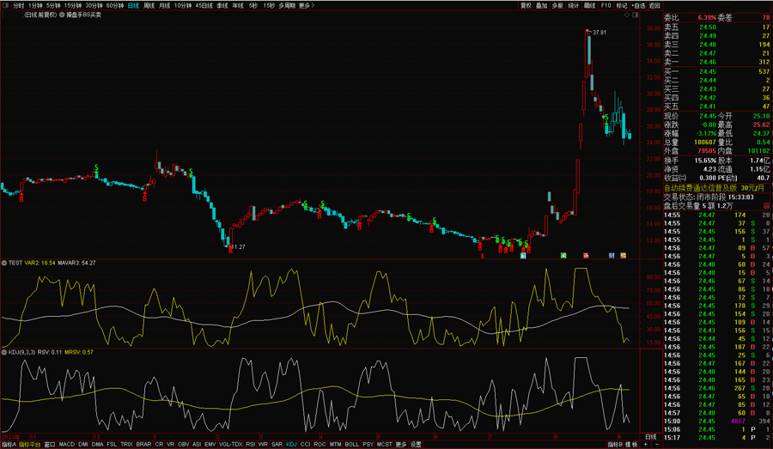773x449 pixels.
Task: Expand 更多 in the bottom indicator bar
Action: point(400,444)
